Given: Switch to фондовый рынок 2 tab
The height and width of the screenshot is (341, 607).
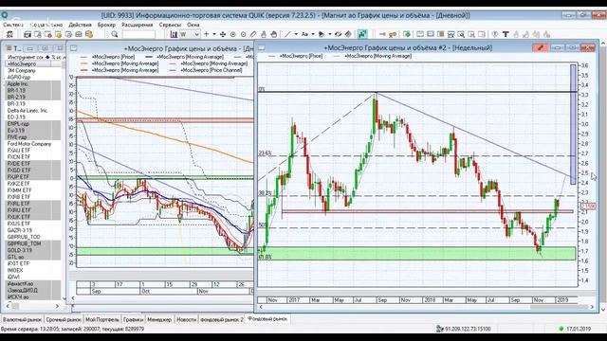Looking at the screenshot, I should 222,320.
